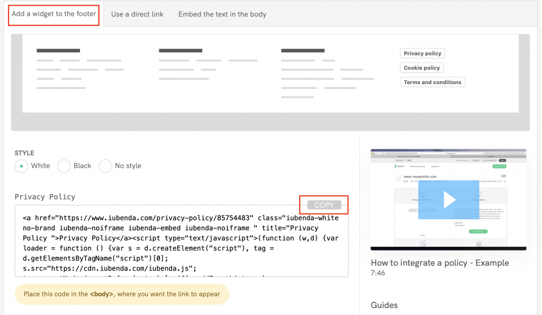The image size is (542, 315).
Task: Select the No style option
Action: click(x=105, y=166)
